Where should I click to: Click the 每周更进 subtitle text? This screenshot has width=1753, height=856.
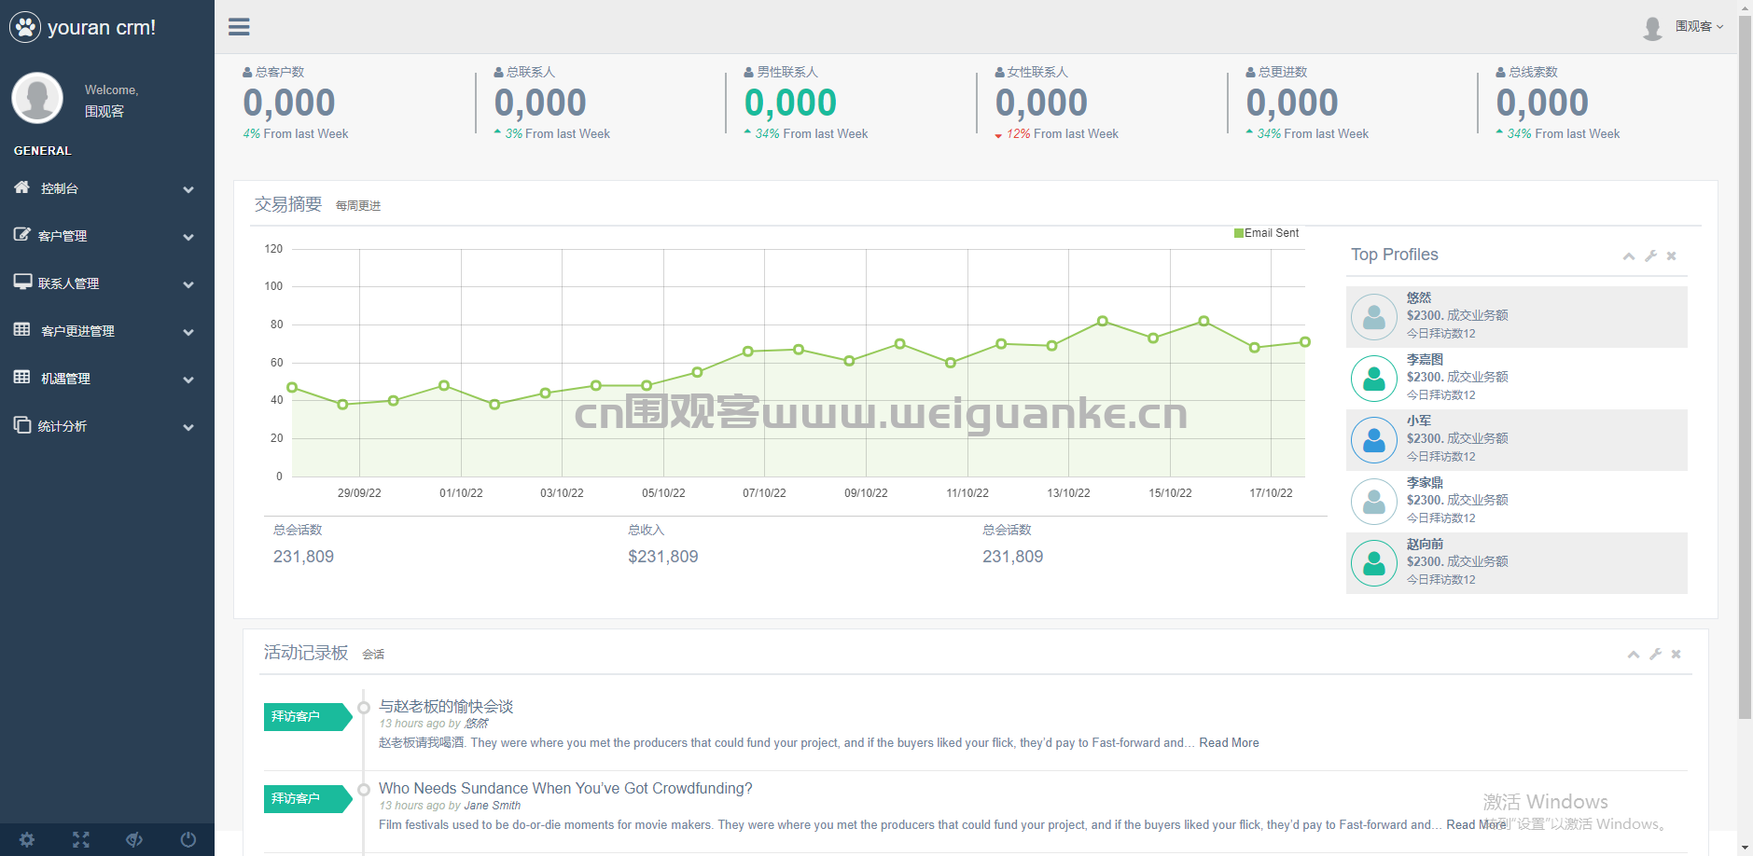point(358,206)
